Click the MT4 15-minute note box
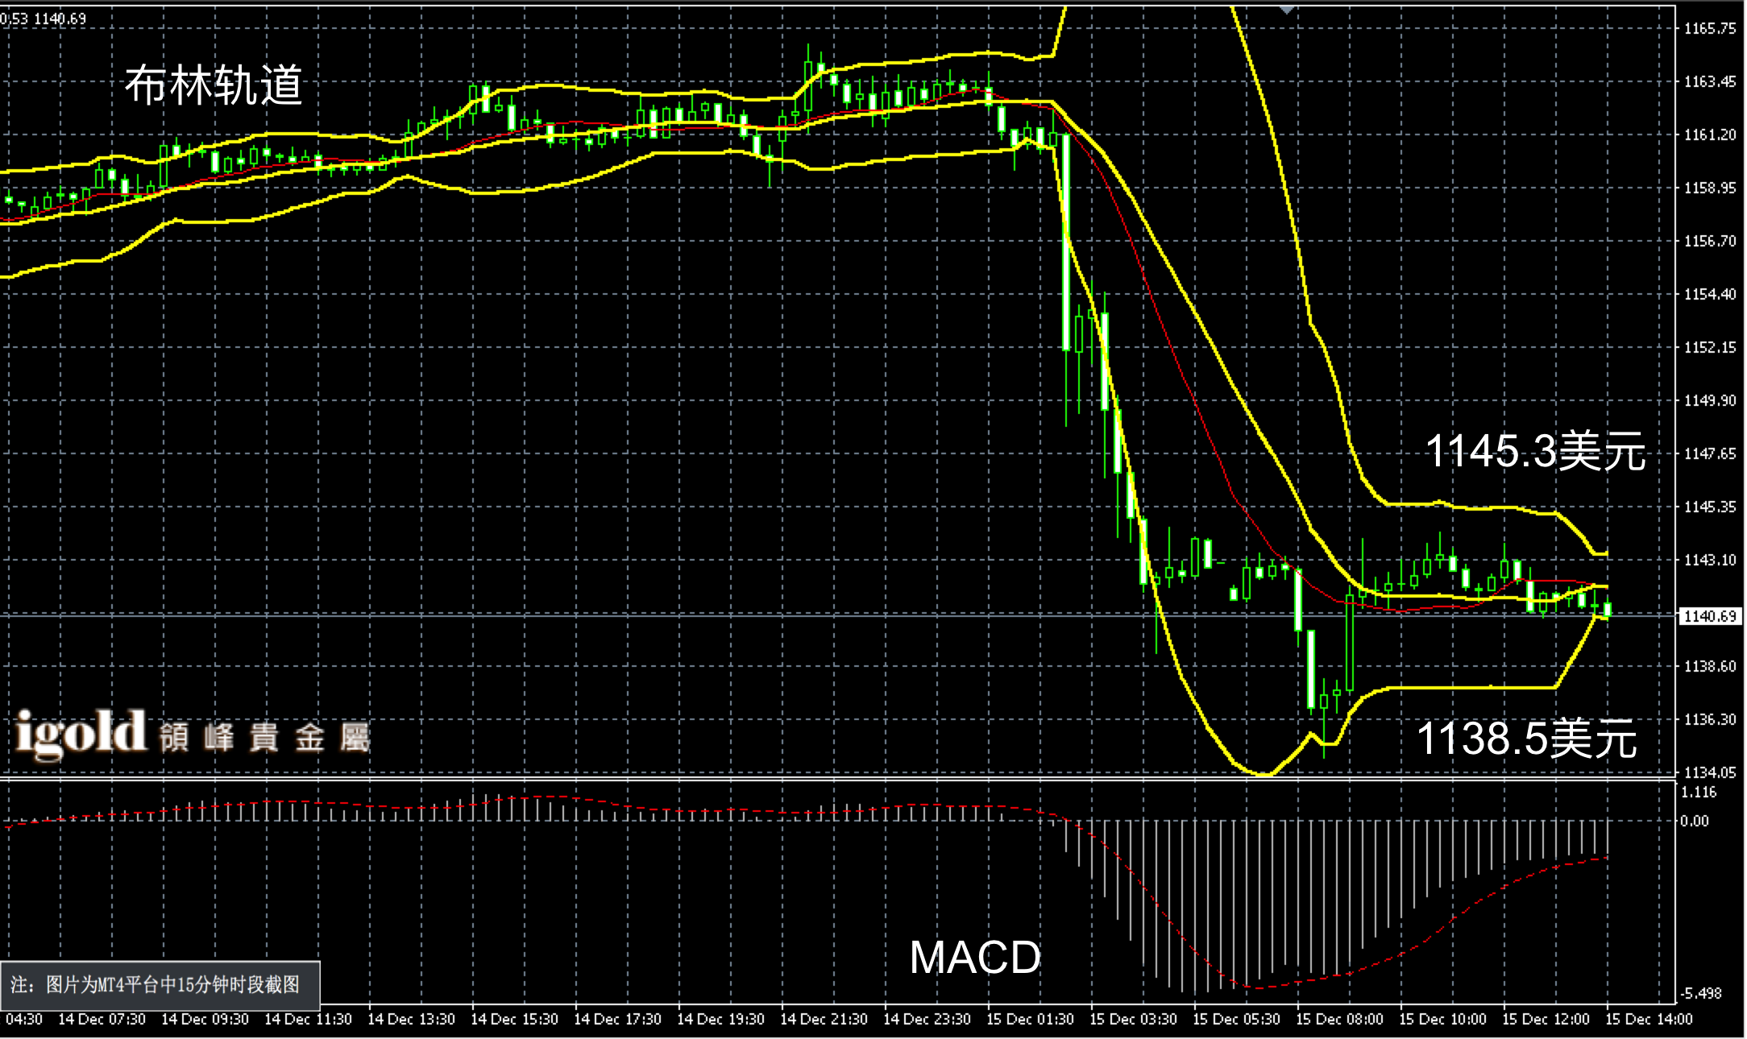 tap(160, 984)
